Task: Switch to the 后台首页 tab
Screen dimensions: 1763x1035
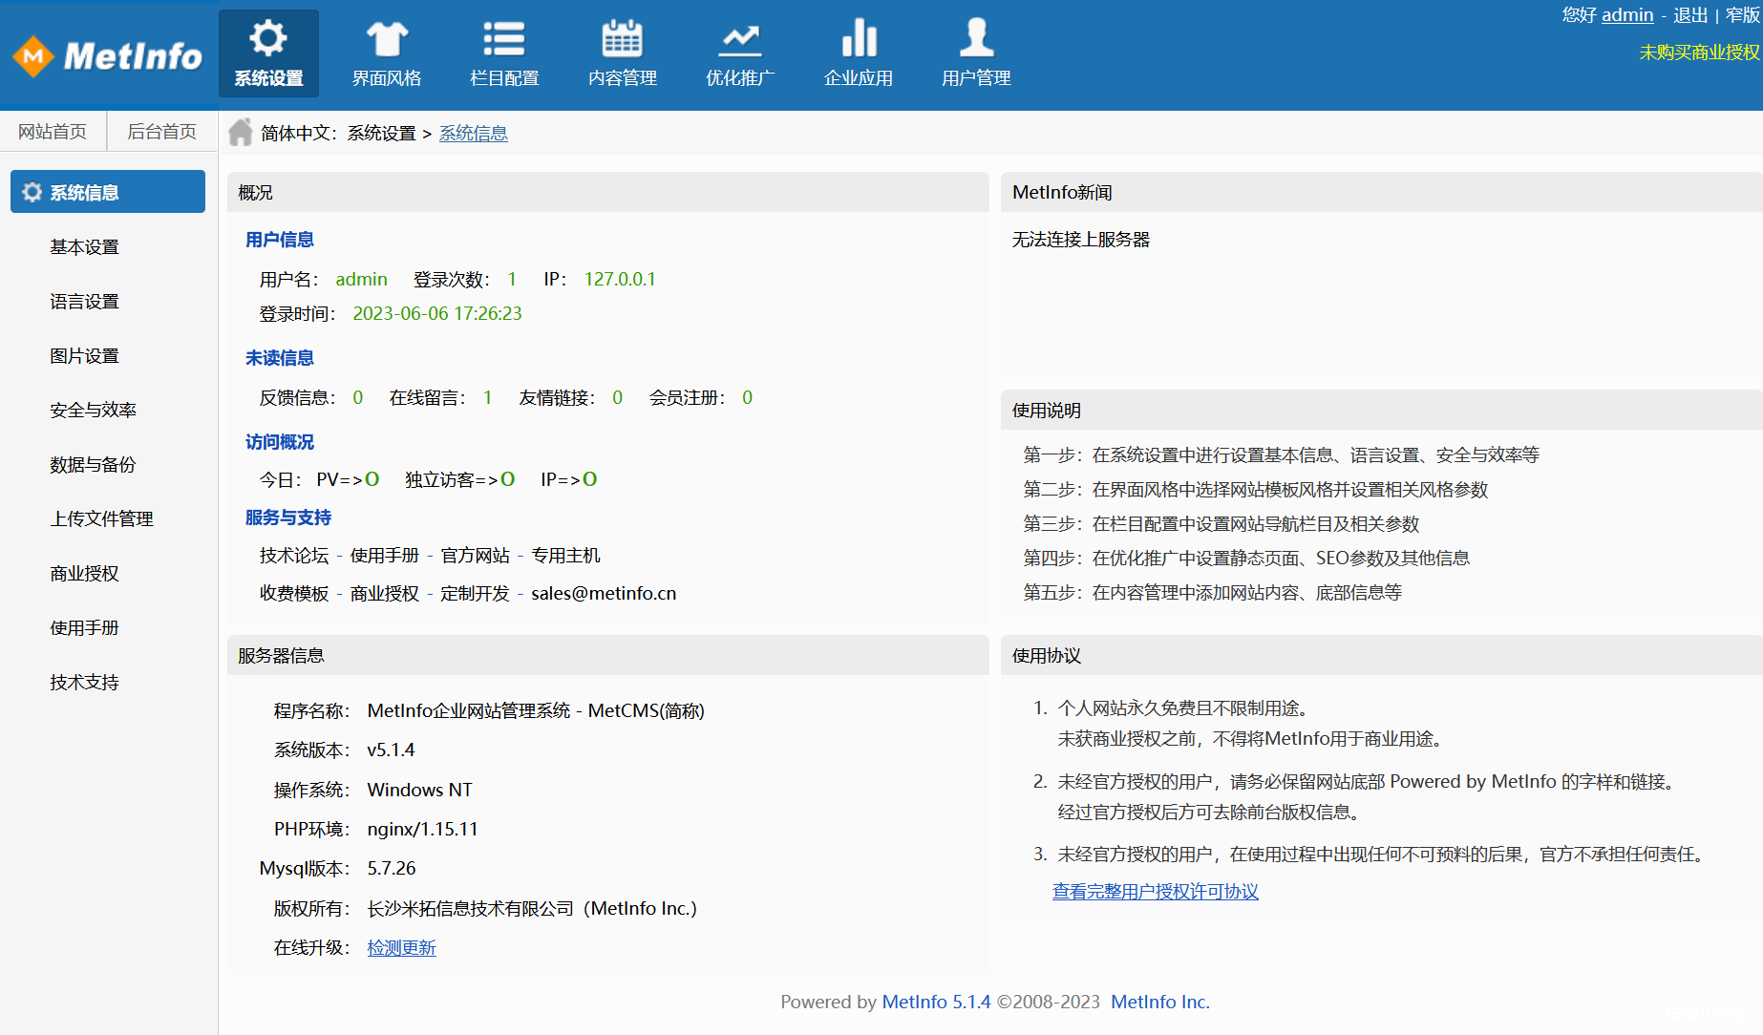Action: [160, 130]
